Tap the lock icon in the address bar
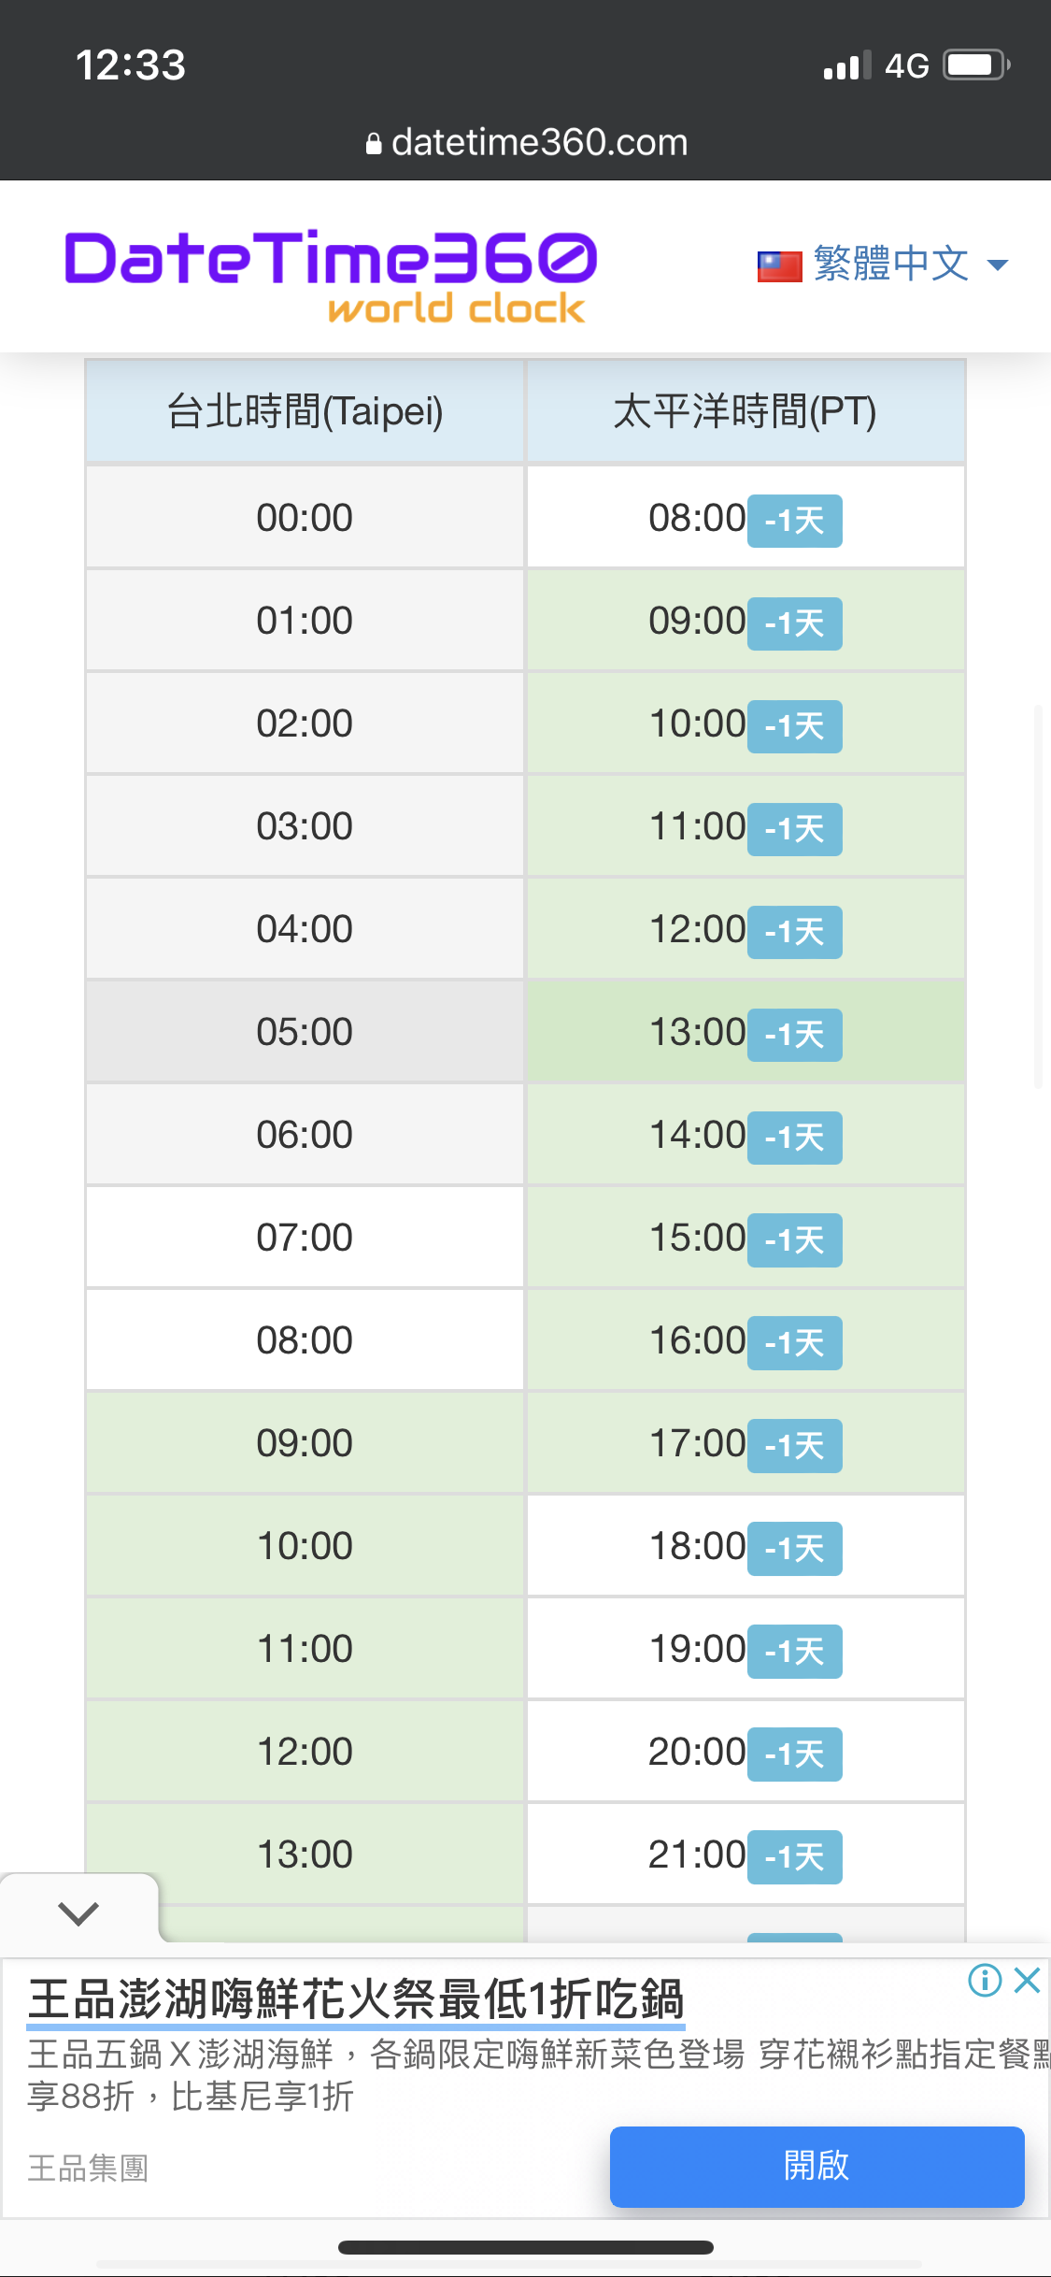Screen dimensions: 1051x2277 tap(374, 144)
